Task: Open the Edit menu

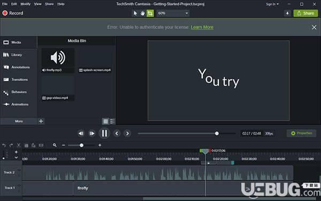Action: (14, 4)
